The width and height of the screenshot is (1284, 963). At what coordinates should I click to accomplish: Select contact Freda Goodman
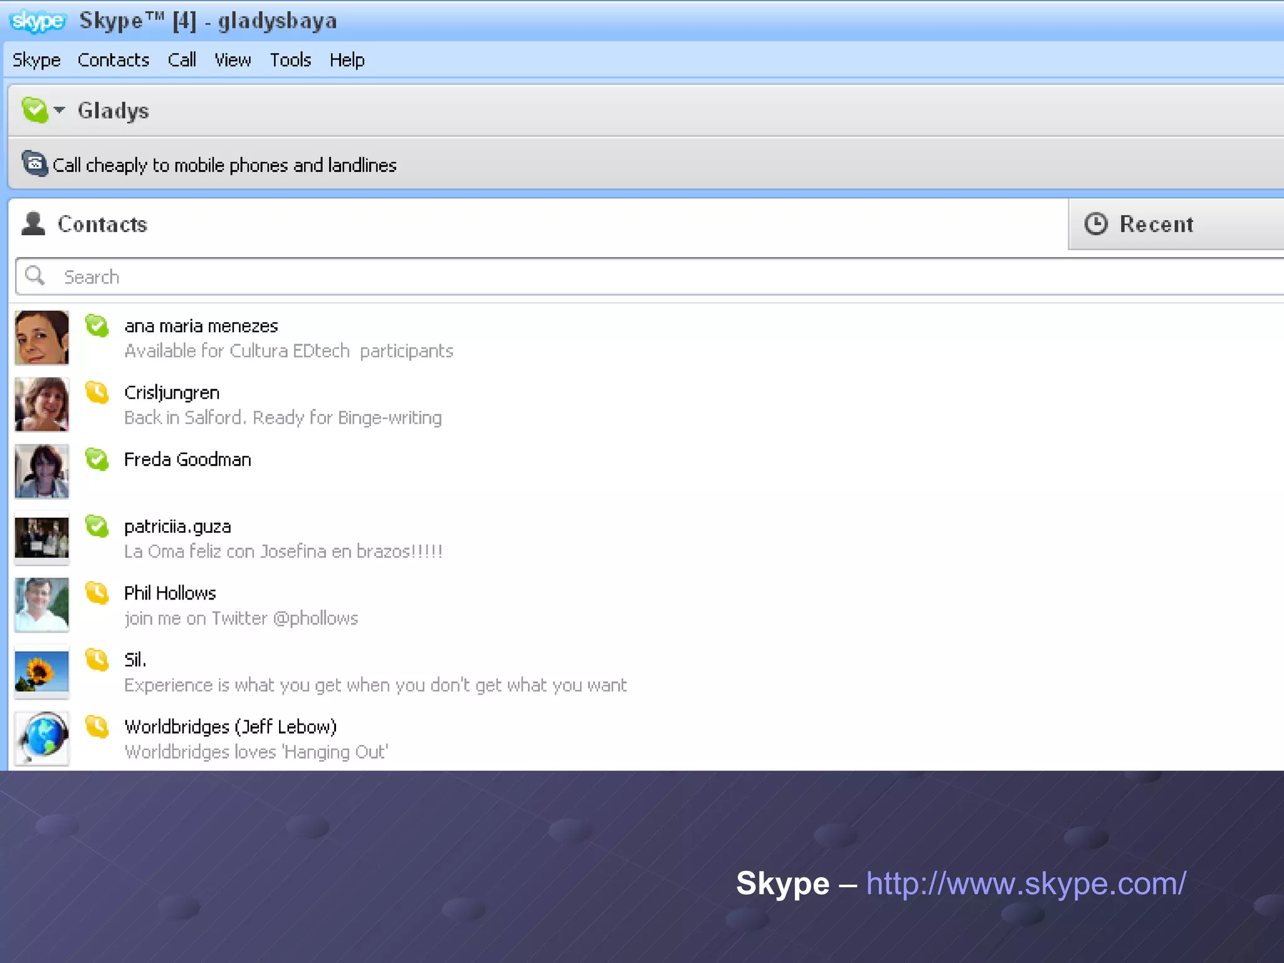(x=187, y=460)
